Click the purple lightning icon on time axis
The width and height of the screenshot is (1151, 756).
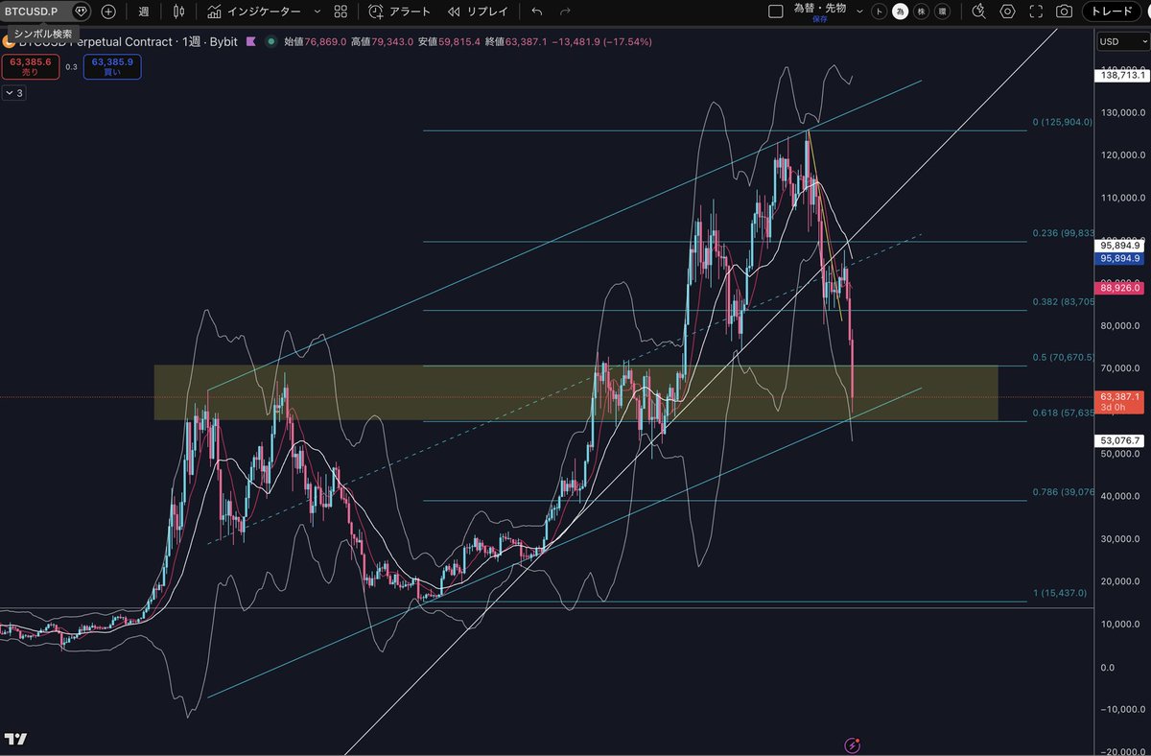(x=851, y=744)
